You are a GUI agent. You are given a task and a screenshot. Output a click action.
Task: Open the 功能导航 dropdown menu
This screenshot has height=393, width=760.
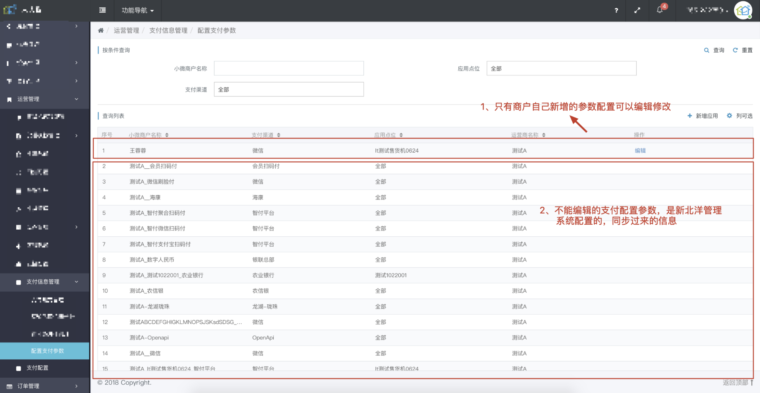tap(137, 10)
